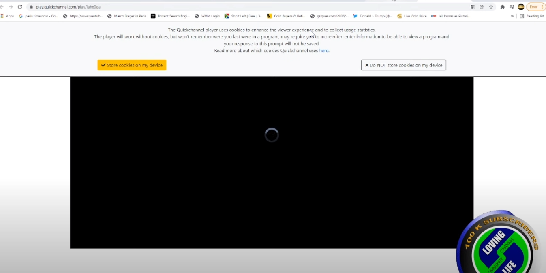This screenshot has height=273, width=546.
Task: Open the media controls icon
Action: [x=512, y=7]
